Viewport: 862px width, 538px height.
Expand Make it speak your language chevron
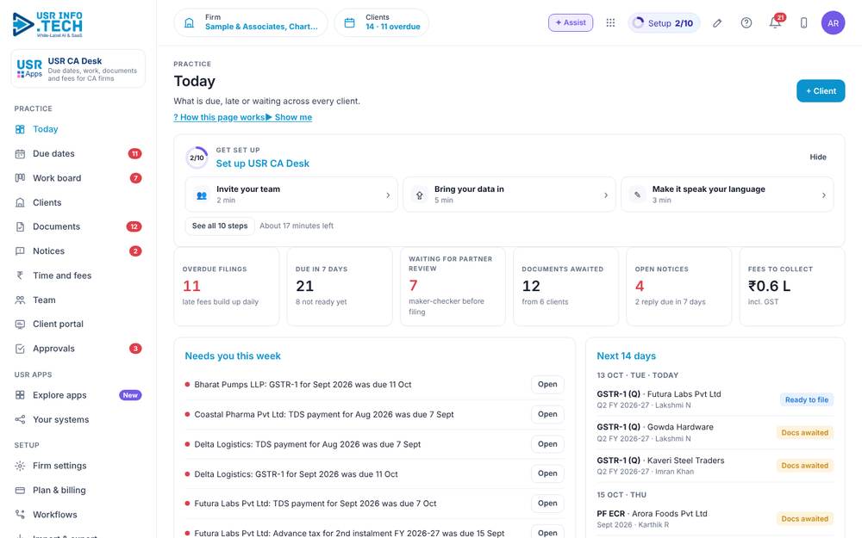coord(823,195)
